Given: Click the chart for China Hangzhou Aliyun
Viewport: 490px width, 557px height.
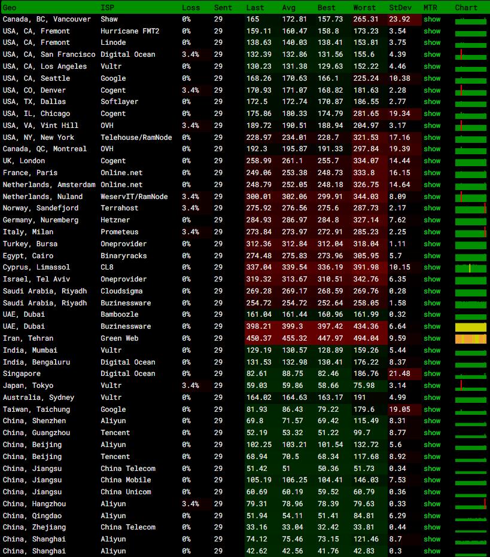Looking at the screenshot, I should 471,504.
